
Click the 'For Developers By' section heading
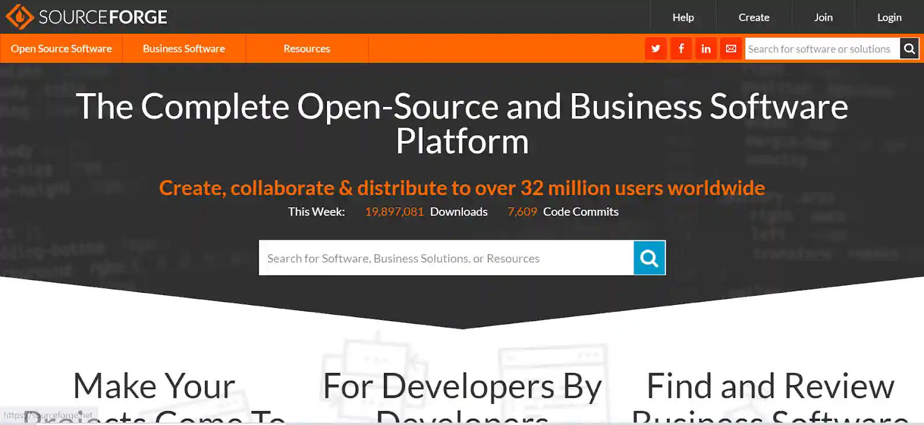click(x=462, y=386)
